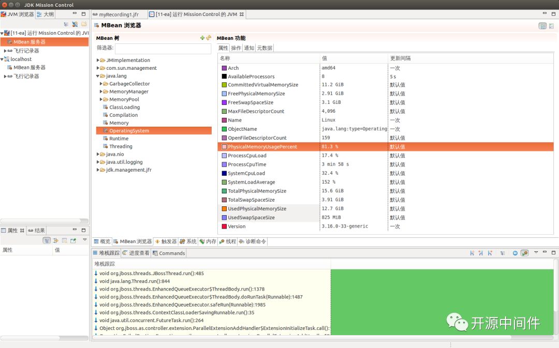This screenshot has width=559, height=348.
Task: Click the Arch attribute color swatch
Action: coord(224,68)
